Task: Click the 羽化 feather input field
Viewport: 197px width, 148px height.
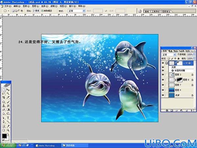Action: 36,11
